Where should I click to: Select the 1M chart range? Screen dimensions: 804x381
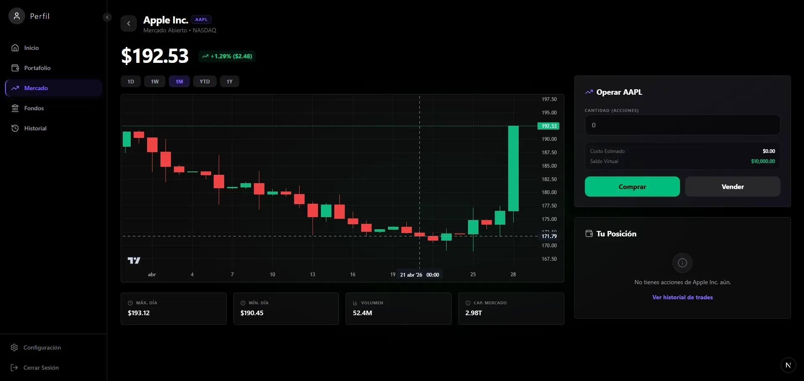tap(179, 81)
